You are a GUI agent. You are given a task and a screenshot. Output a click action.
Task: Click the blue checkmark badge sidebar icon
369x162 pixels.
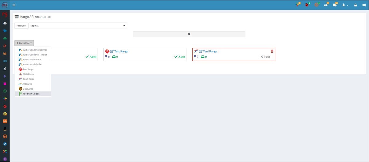tap(5, 144)
